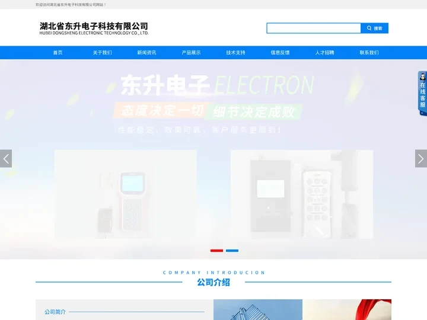
Task: Focus the site search input field
Action: pyautogui.click(x=314, y=28)
